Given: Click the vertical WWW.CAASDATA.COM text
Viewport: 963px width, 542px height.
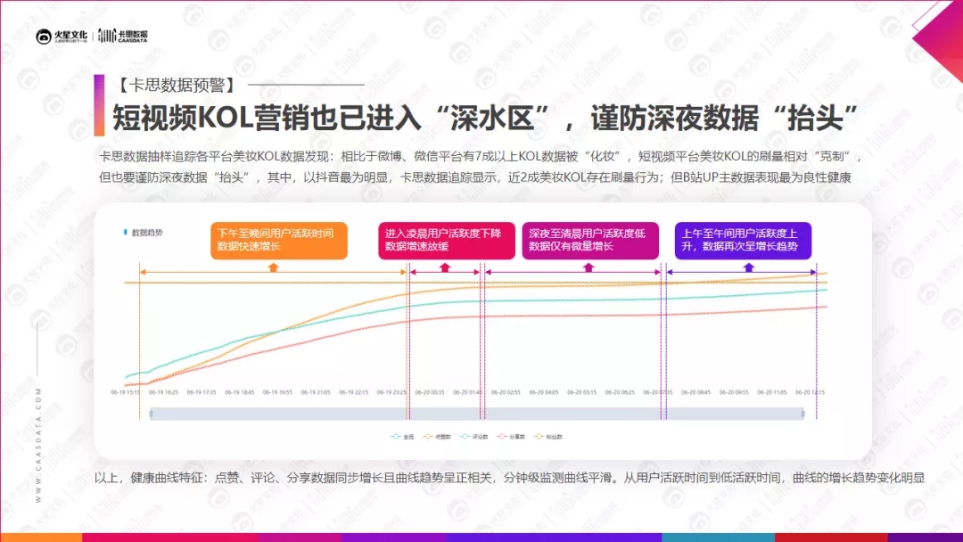Looking at the screenshot, I should [x=38, y=445].
